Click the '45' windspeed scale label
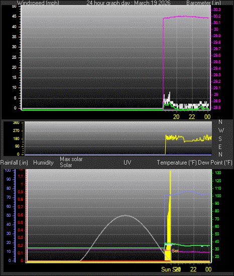234x276 pixels. [14, 17]
